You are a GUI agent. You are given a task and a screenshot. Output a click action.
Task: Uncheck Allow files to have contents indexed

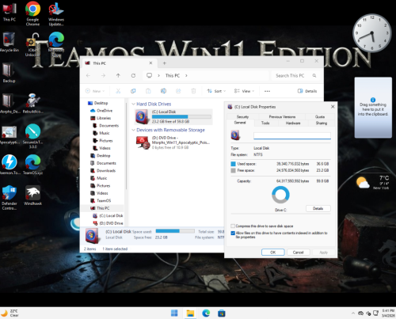click(233, 233)
